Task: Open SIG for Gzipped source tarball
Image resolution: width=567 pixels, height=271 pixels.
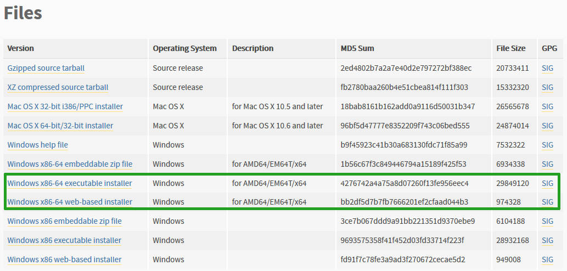Action: 547,68
